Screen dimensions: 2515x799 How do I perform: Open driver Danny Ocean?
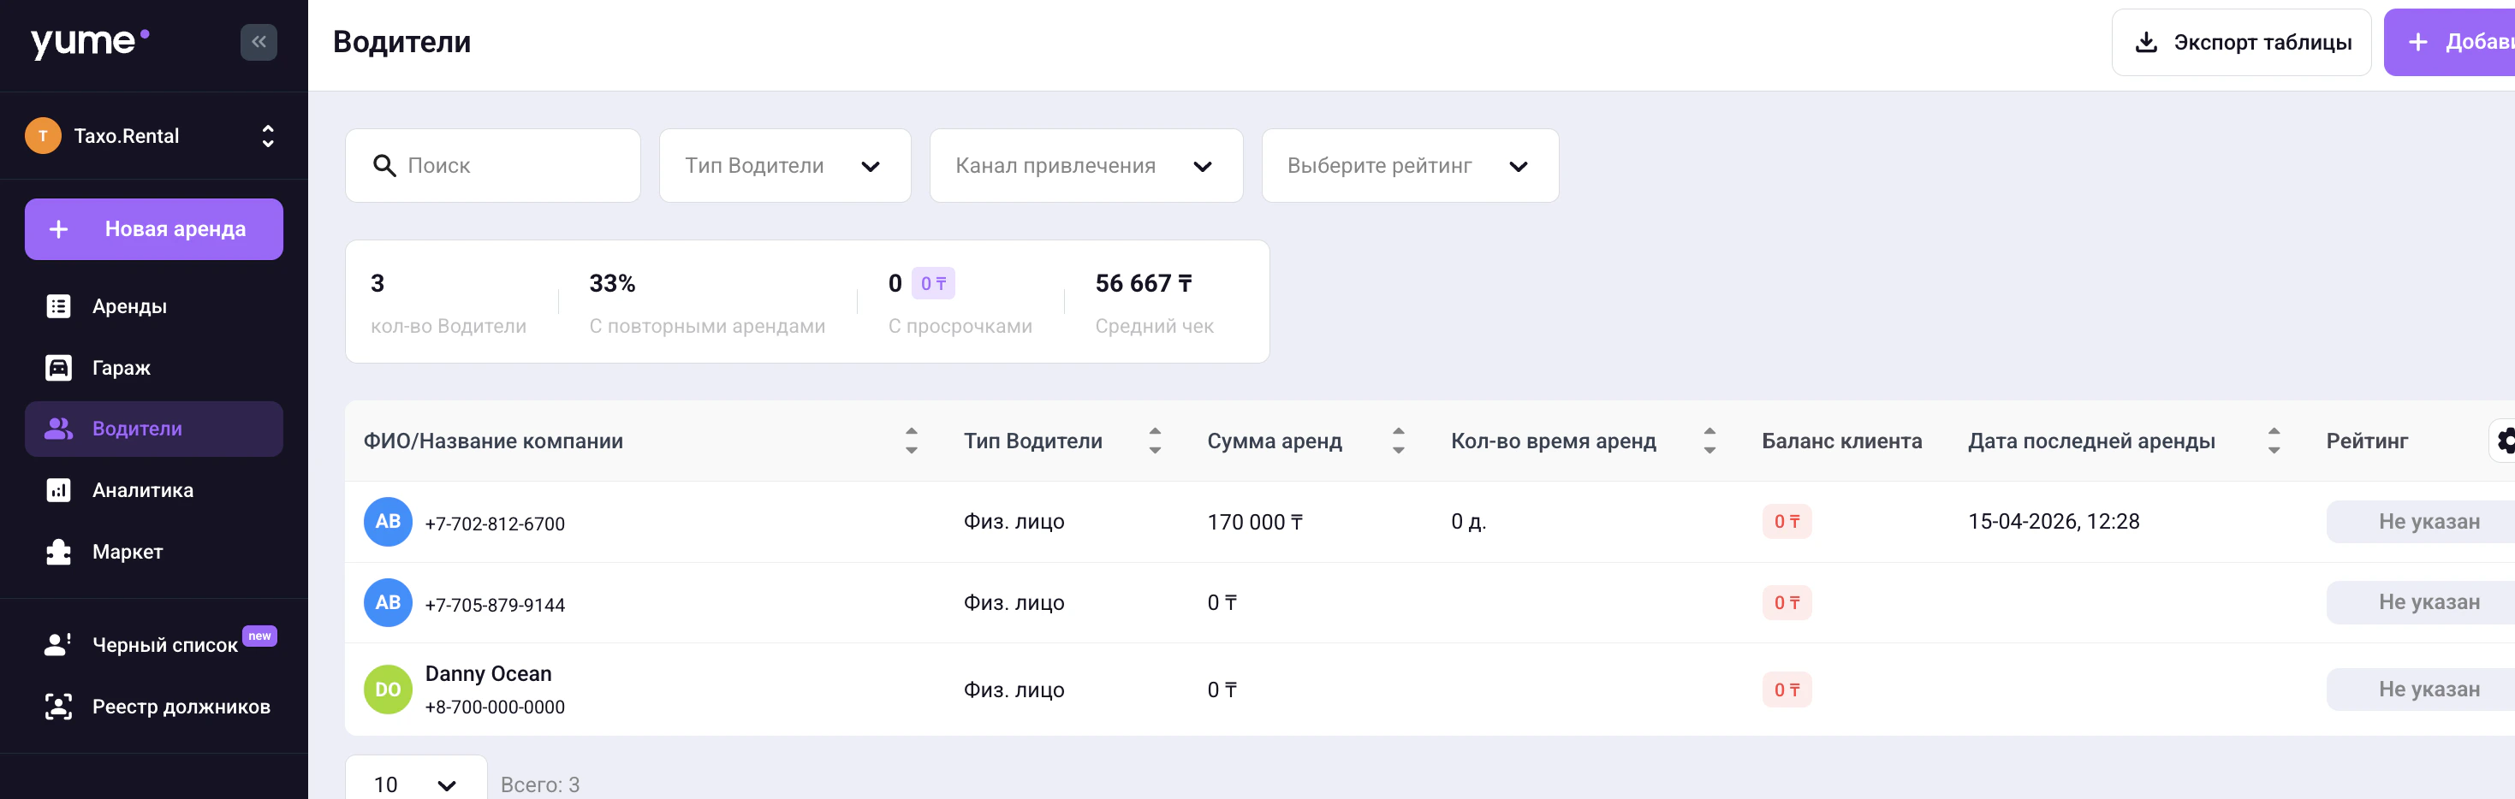488,673
